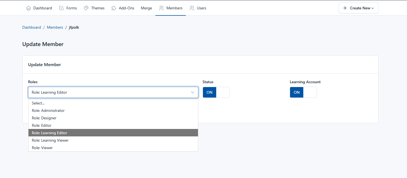Select Role: Viewer in the list

tap(42, 148)
